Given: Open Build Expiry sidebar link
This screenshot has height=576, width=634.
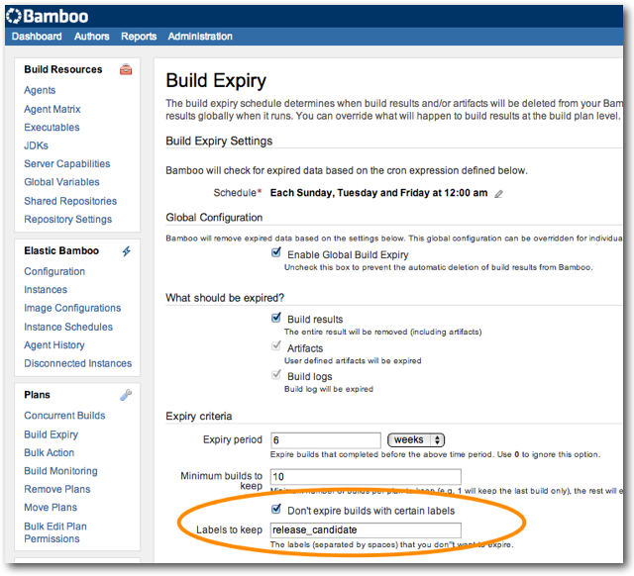Looking at the screenshot, I should 51,434.
